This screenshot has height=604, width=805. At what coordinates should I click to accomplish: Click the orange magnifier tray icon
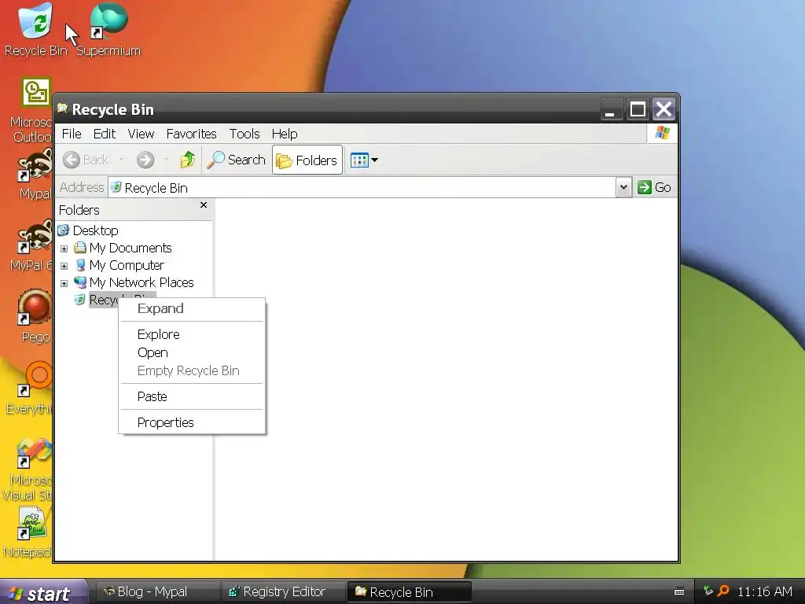723,591
